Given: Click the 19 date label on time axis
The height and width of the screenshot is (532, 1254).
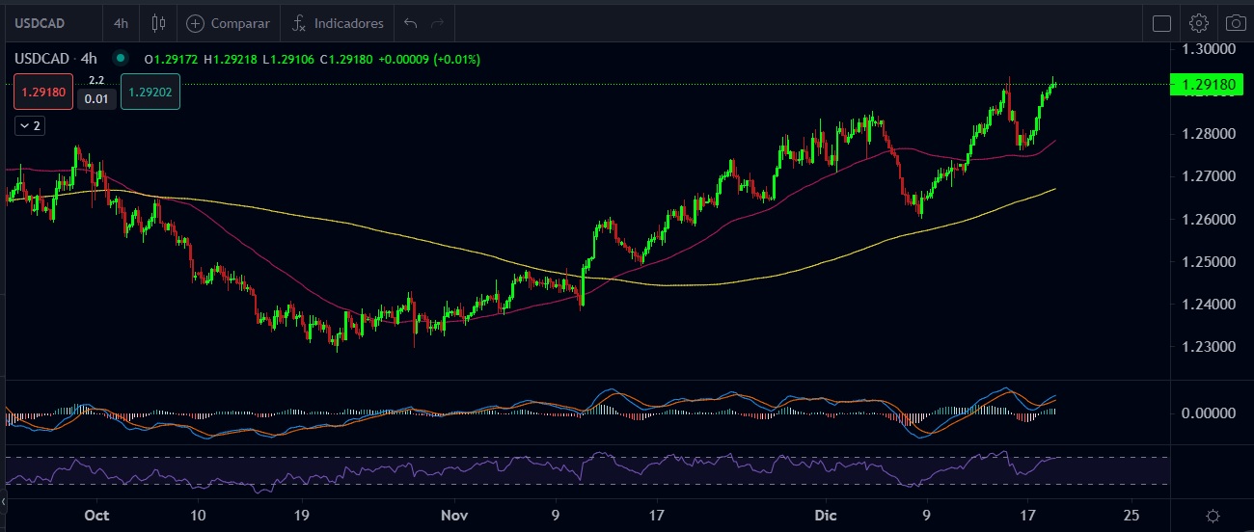Looking at the screenshot, I should [x=301, y=516].
